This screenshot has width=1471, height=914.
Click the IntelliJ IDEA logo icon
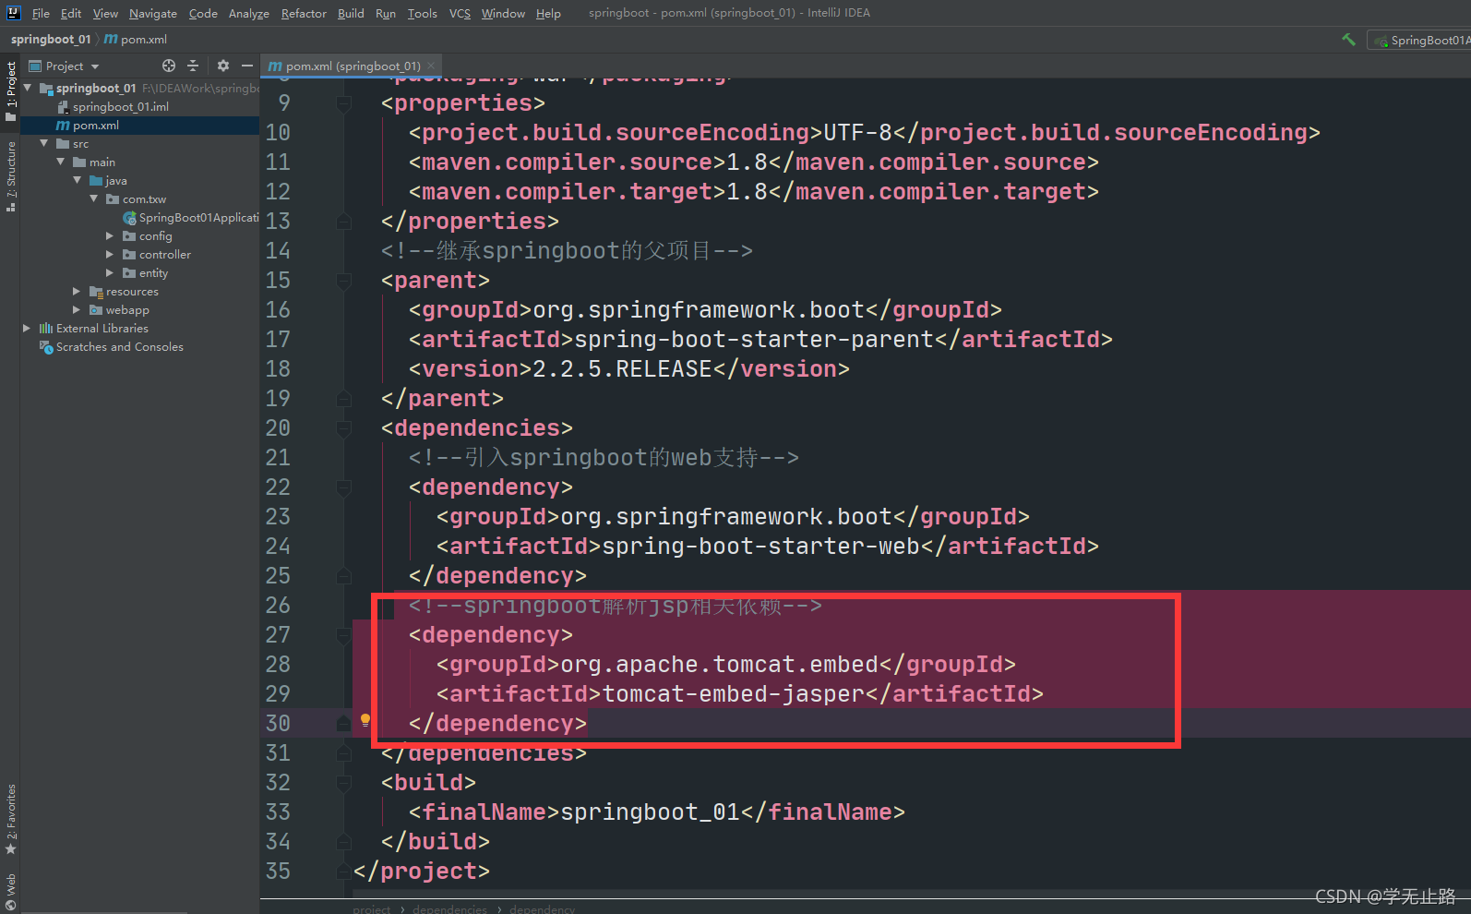click(x=13, y=13)
